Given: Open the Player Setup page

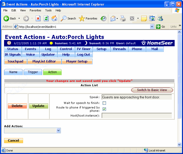Looking at the screenshot, I should [x=77, y=61].
